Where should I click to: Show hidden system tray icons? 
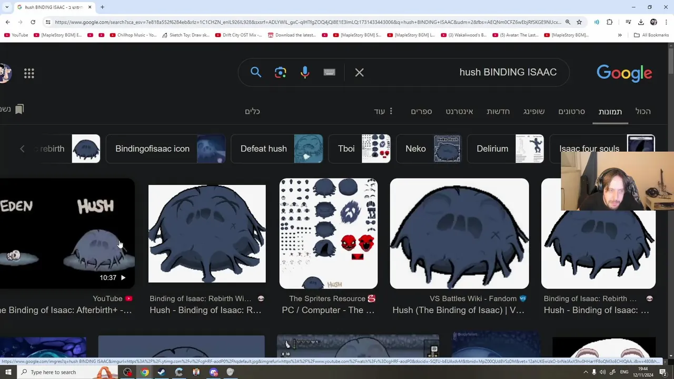585,372
